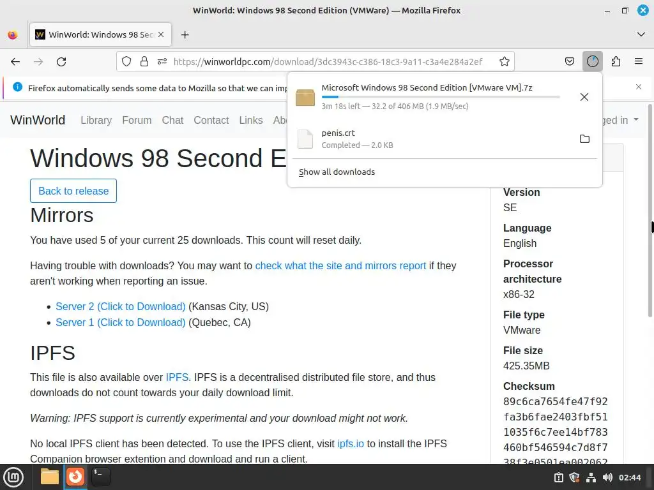Click the 7z archive file icon

305,98
